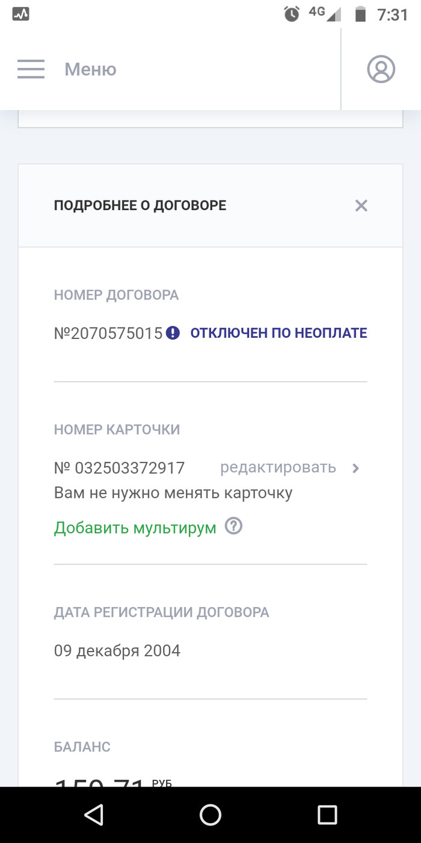Click the Добавить мультирум link

(135, 528)
